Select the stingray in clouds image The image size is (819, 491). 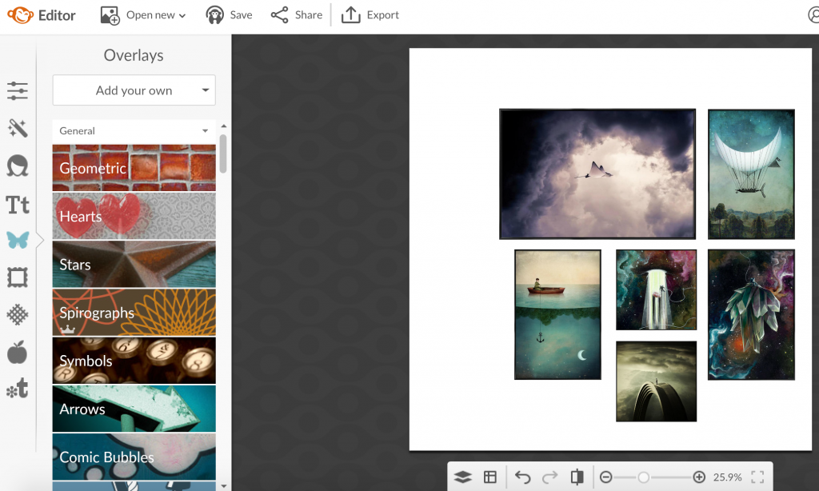(x=597, y=174)
